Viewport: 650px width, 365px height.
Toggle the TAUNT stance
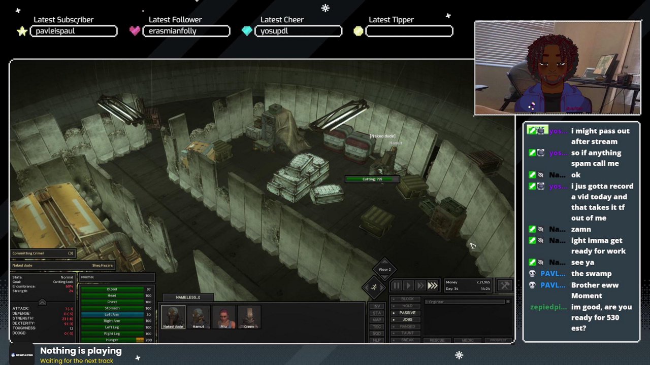pos(406,333)
